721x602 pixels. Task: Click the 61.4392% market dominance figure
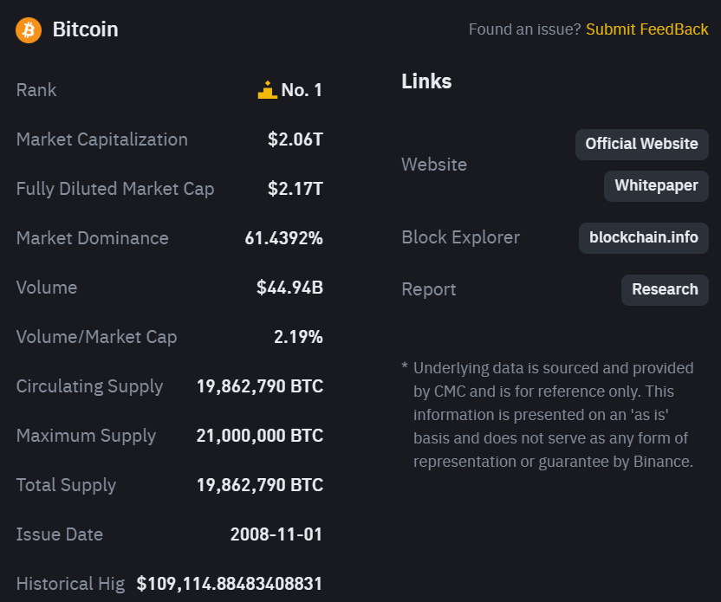[283, 238]
